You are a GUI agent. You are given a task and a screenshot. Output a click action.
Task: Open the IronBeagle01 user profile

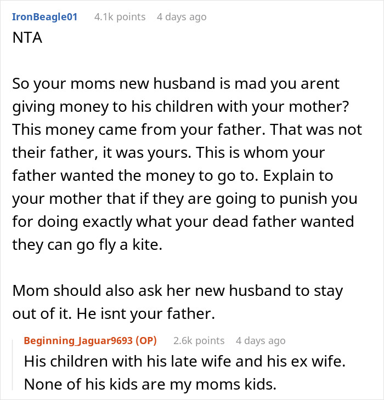point(44,16)
